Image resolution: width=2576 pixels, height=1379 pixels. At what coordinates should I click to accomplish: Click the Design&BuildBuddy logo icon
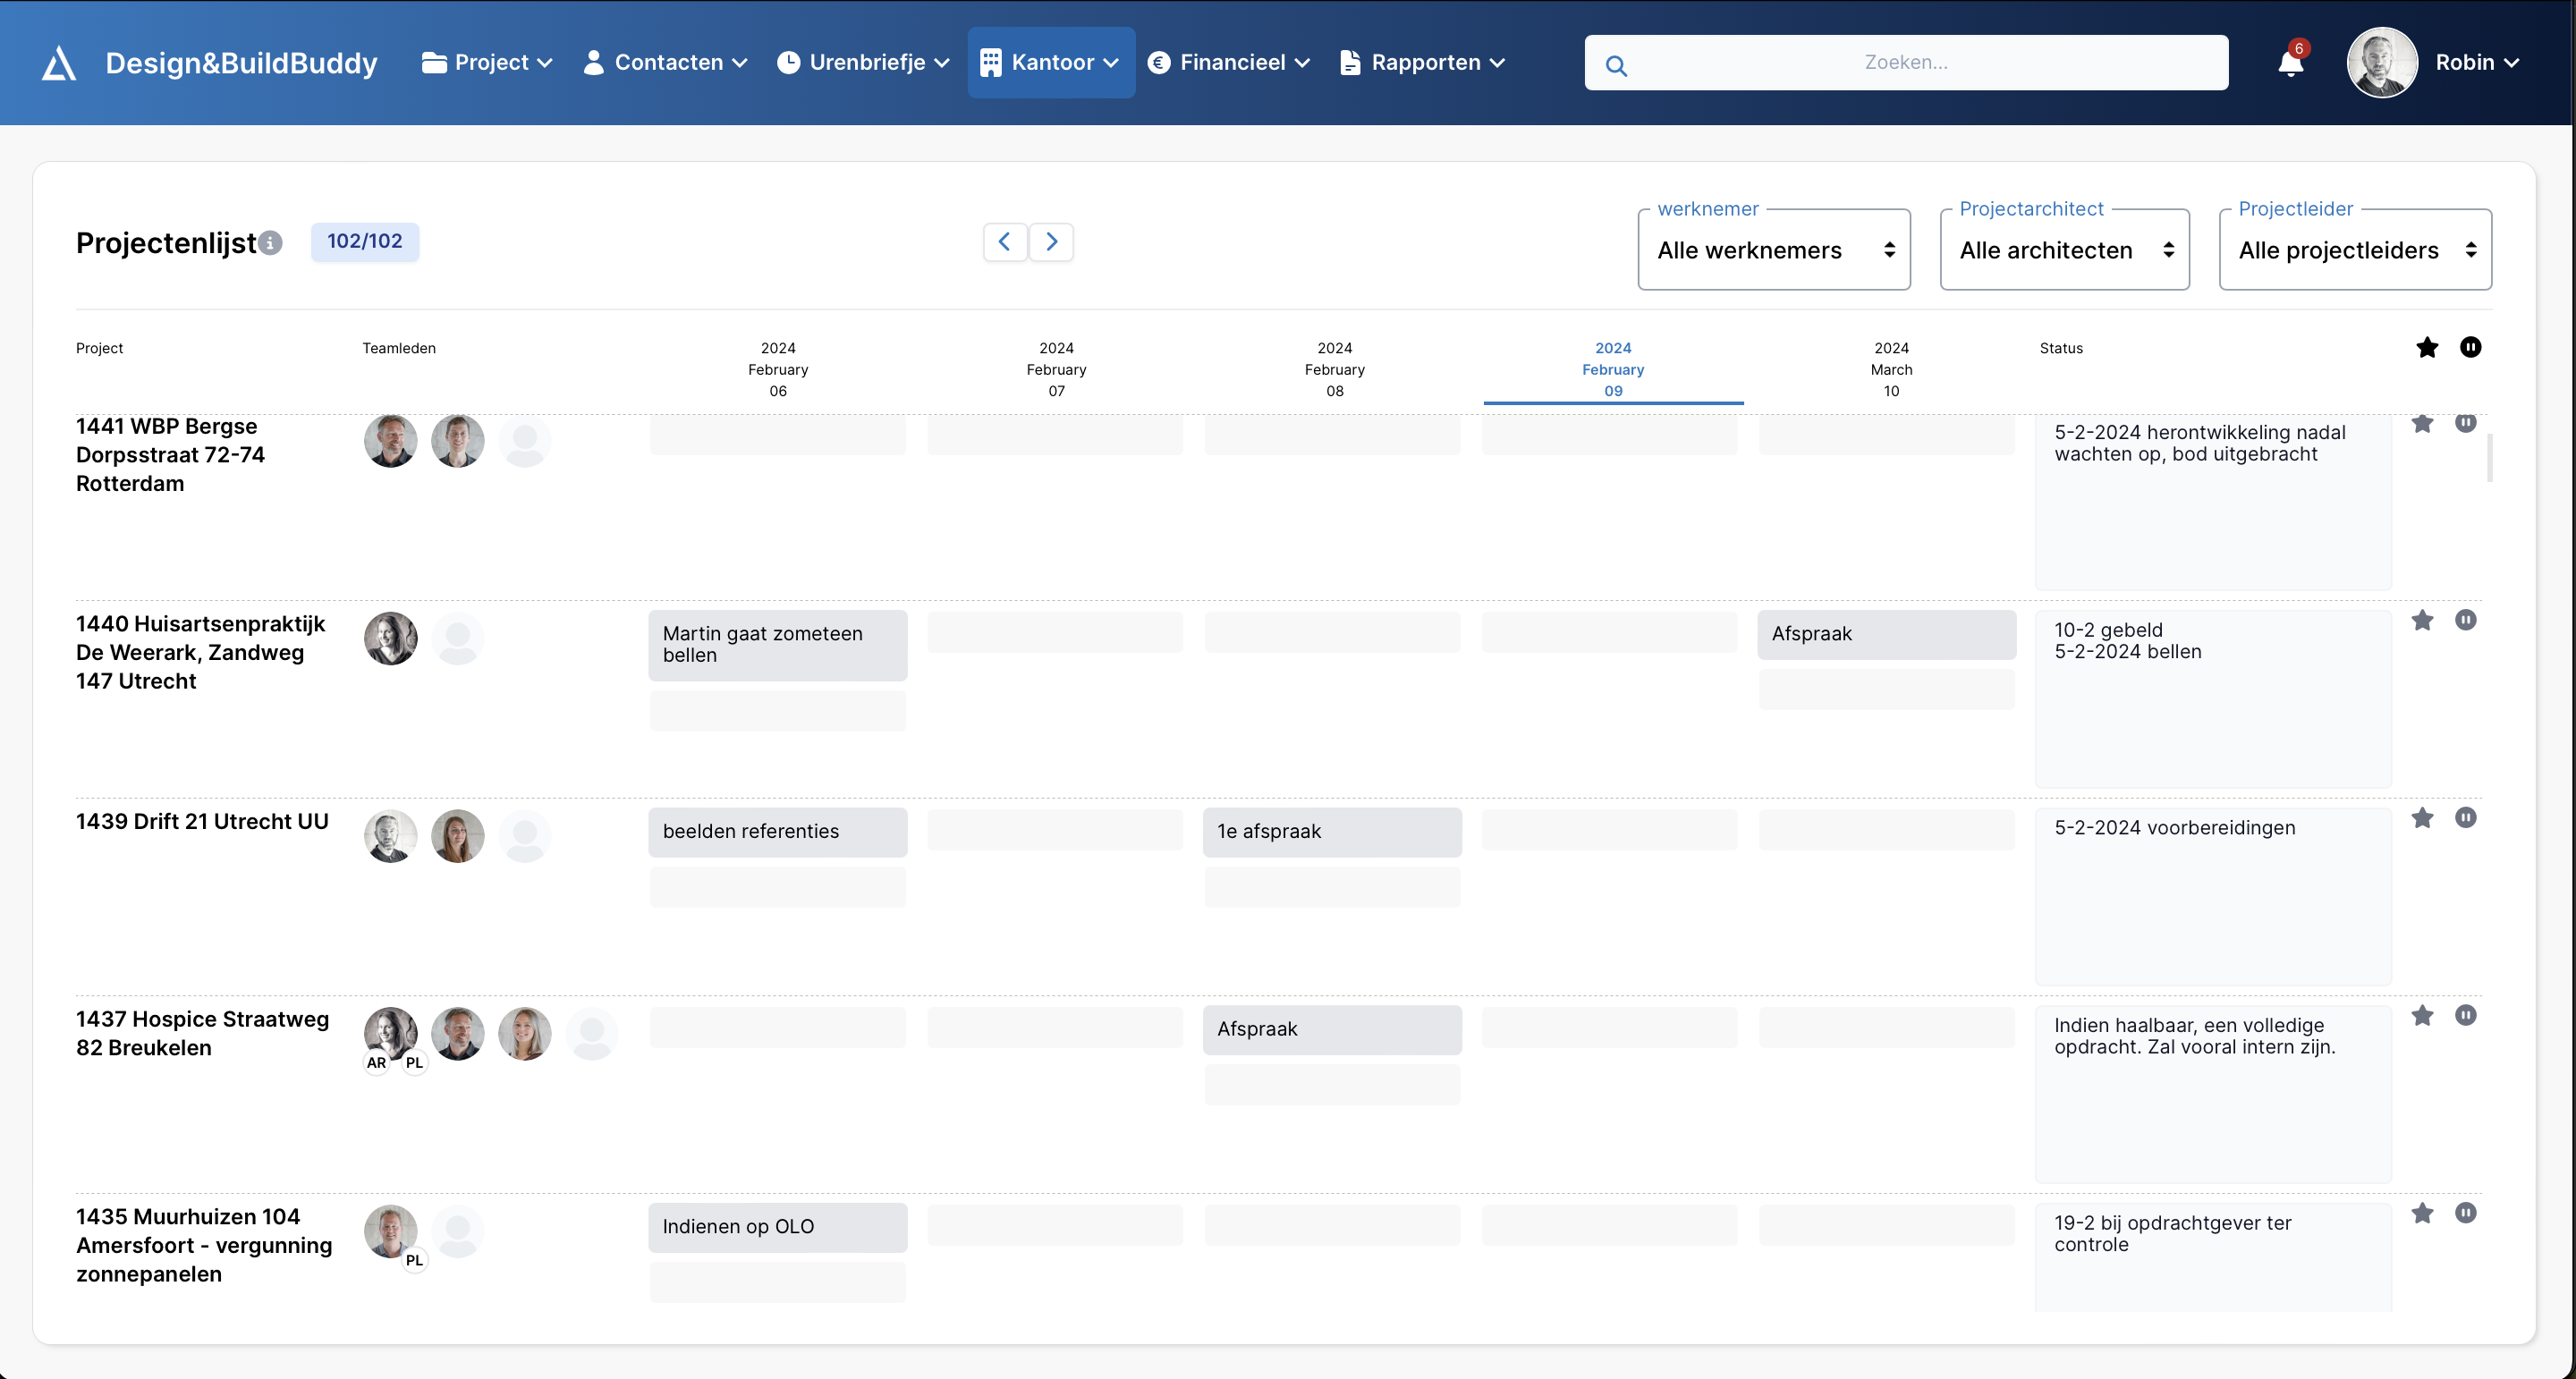(59, 63)
